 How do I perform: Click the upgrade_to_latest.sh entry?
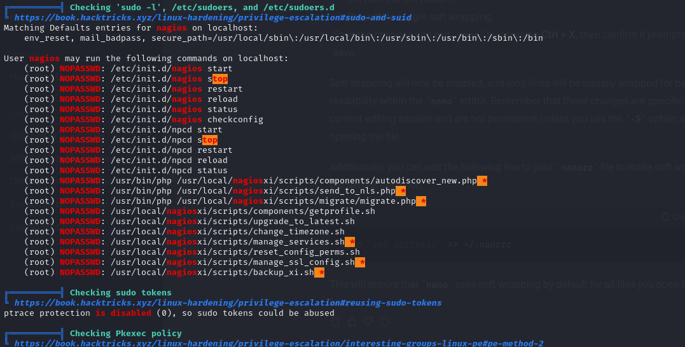coord(190,221)
